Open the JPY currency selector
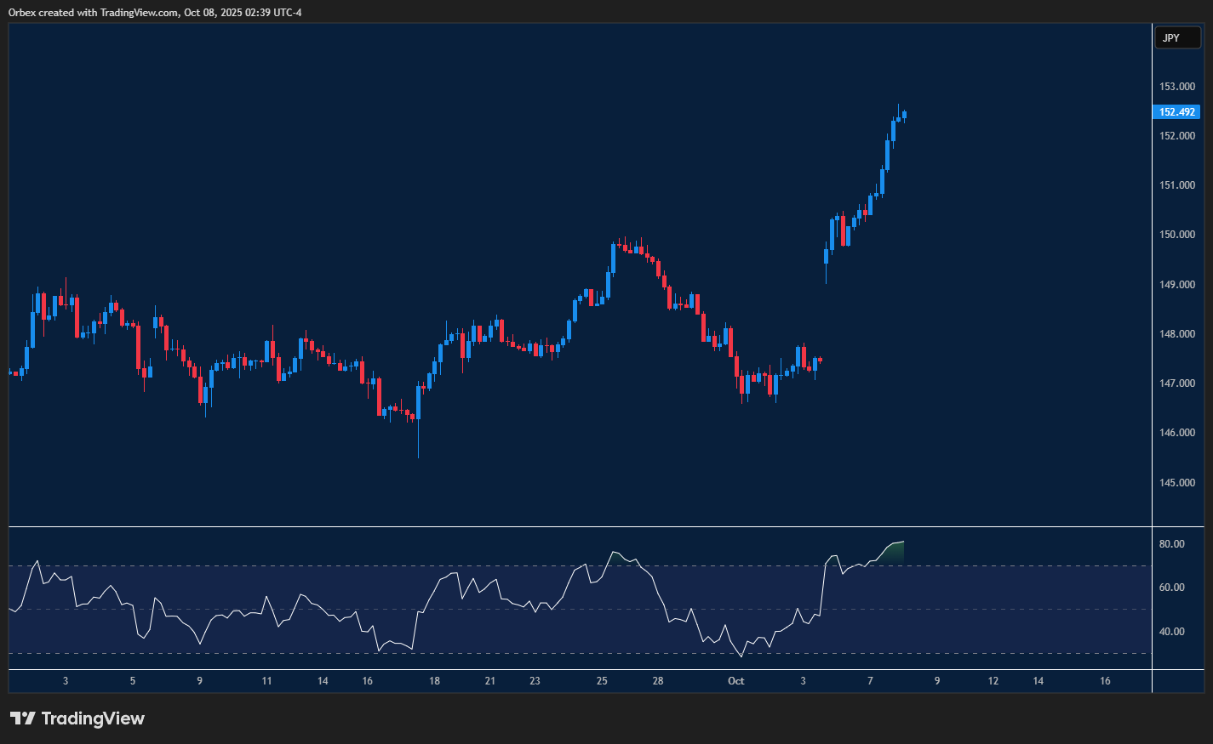The height and width of the screenshot is (744, 1213). (1176, 38)
